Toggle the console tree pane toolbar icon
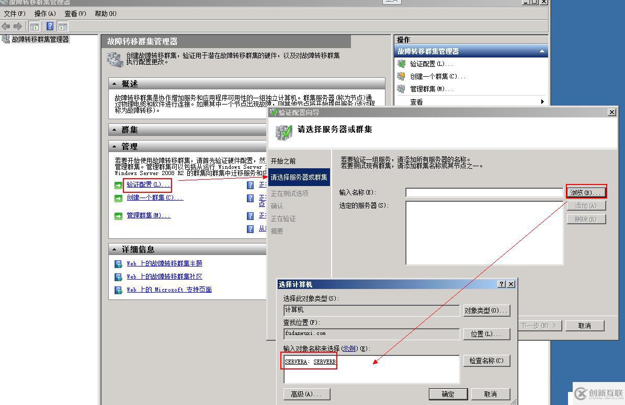The image size is (625, 405). (x=35, y=27)
